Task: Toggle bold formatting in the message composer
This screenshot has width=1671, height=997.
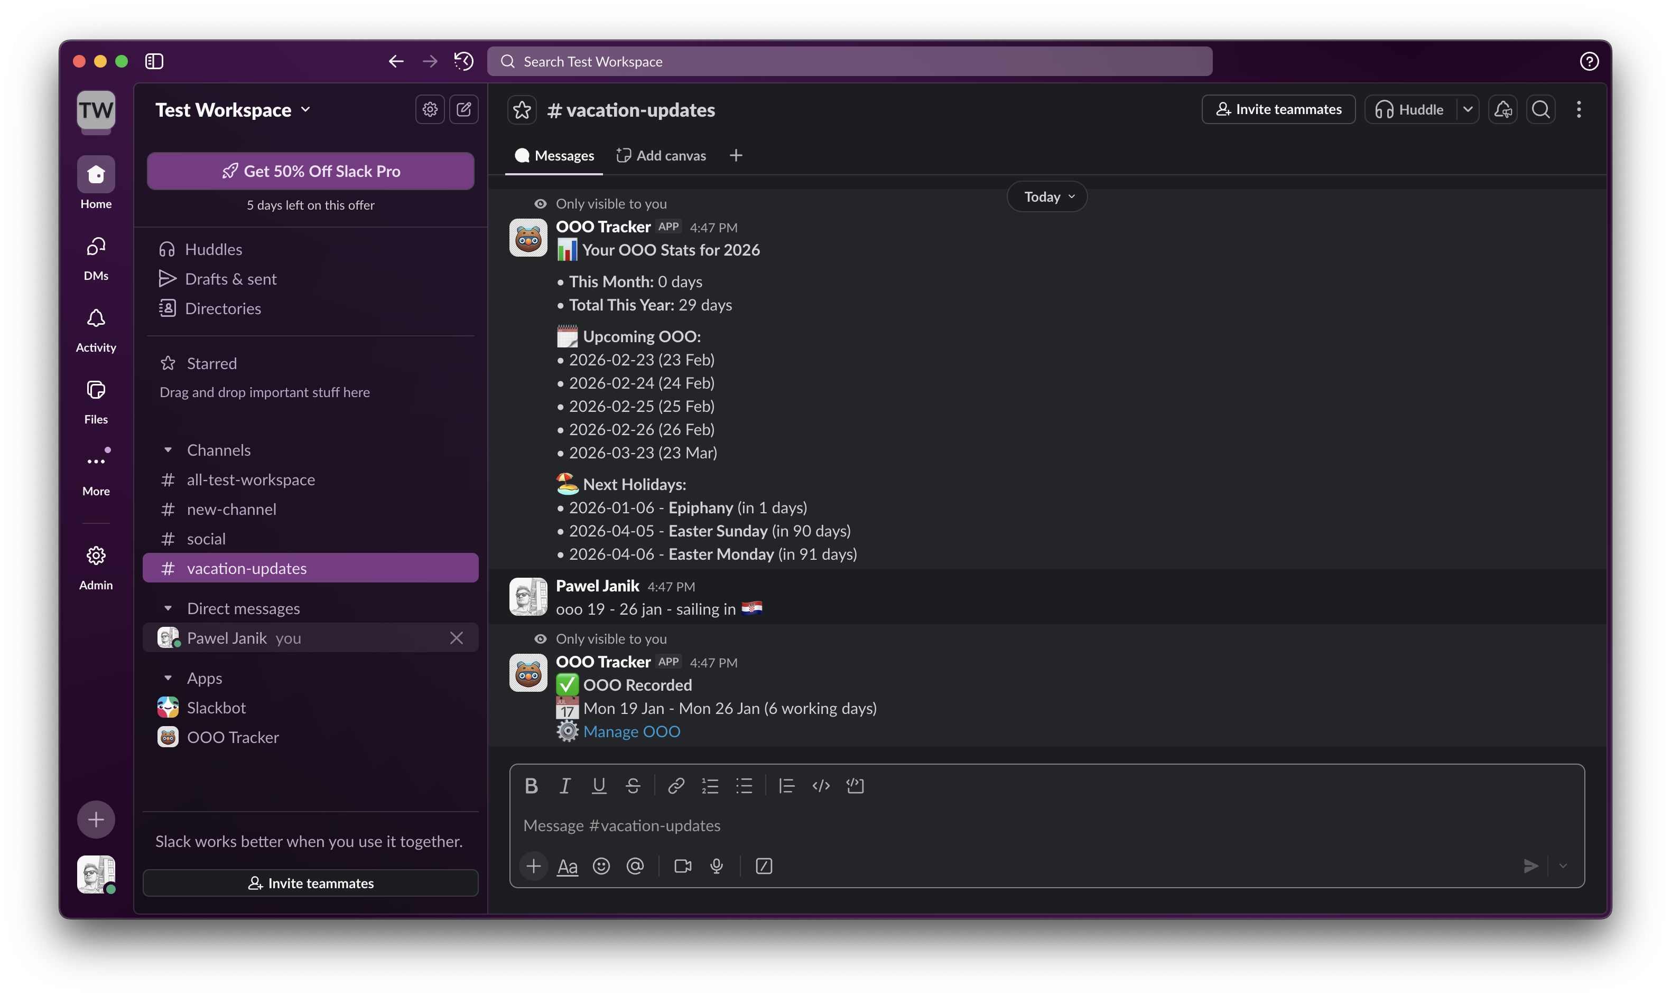Action: pyautogui.click(x=531, y=785)
